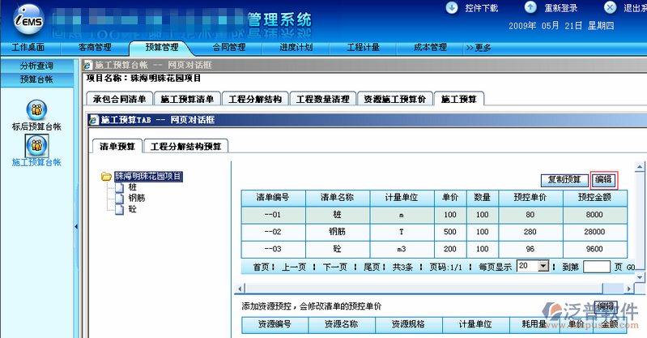The width and height of the screenshot is (647, 338).
Task: Go to 下一页 in the pagination
Action: [x=334, y=266]
